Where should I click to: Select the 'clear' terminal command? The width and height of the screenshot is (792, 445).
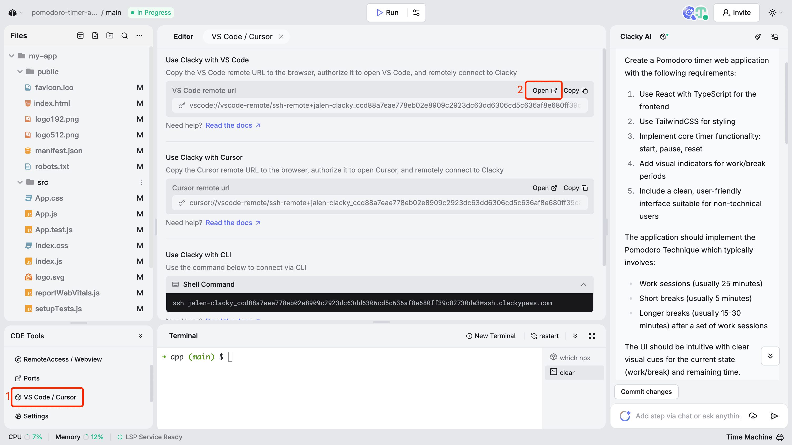[x=574, y=373]
